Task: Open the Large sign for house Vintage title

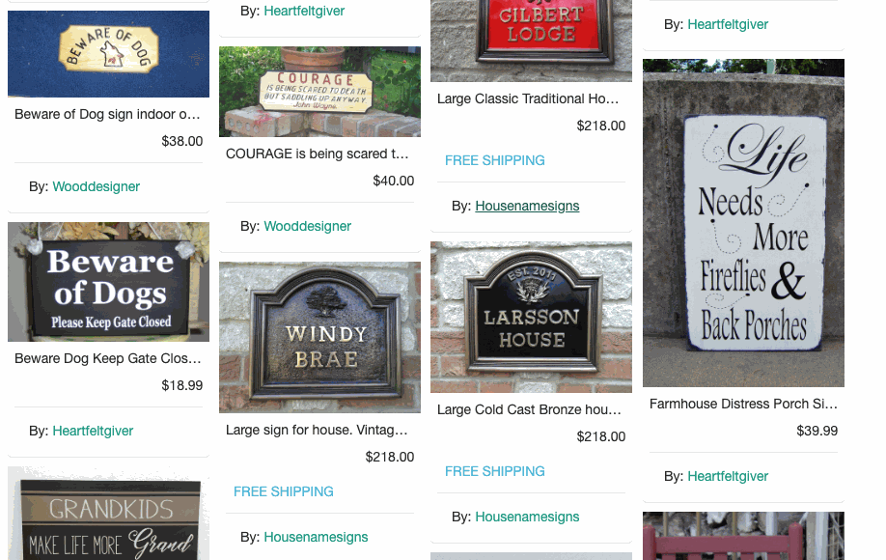Action: point(317,430)
